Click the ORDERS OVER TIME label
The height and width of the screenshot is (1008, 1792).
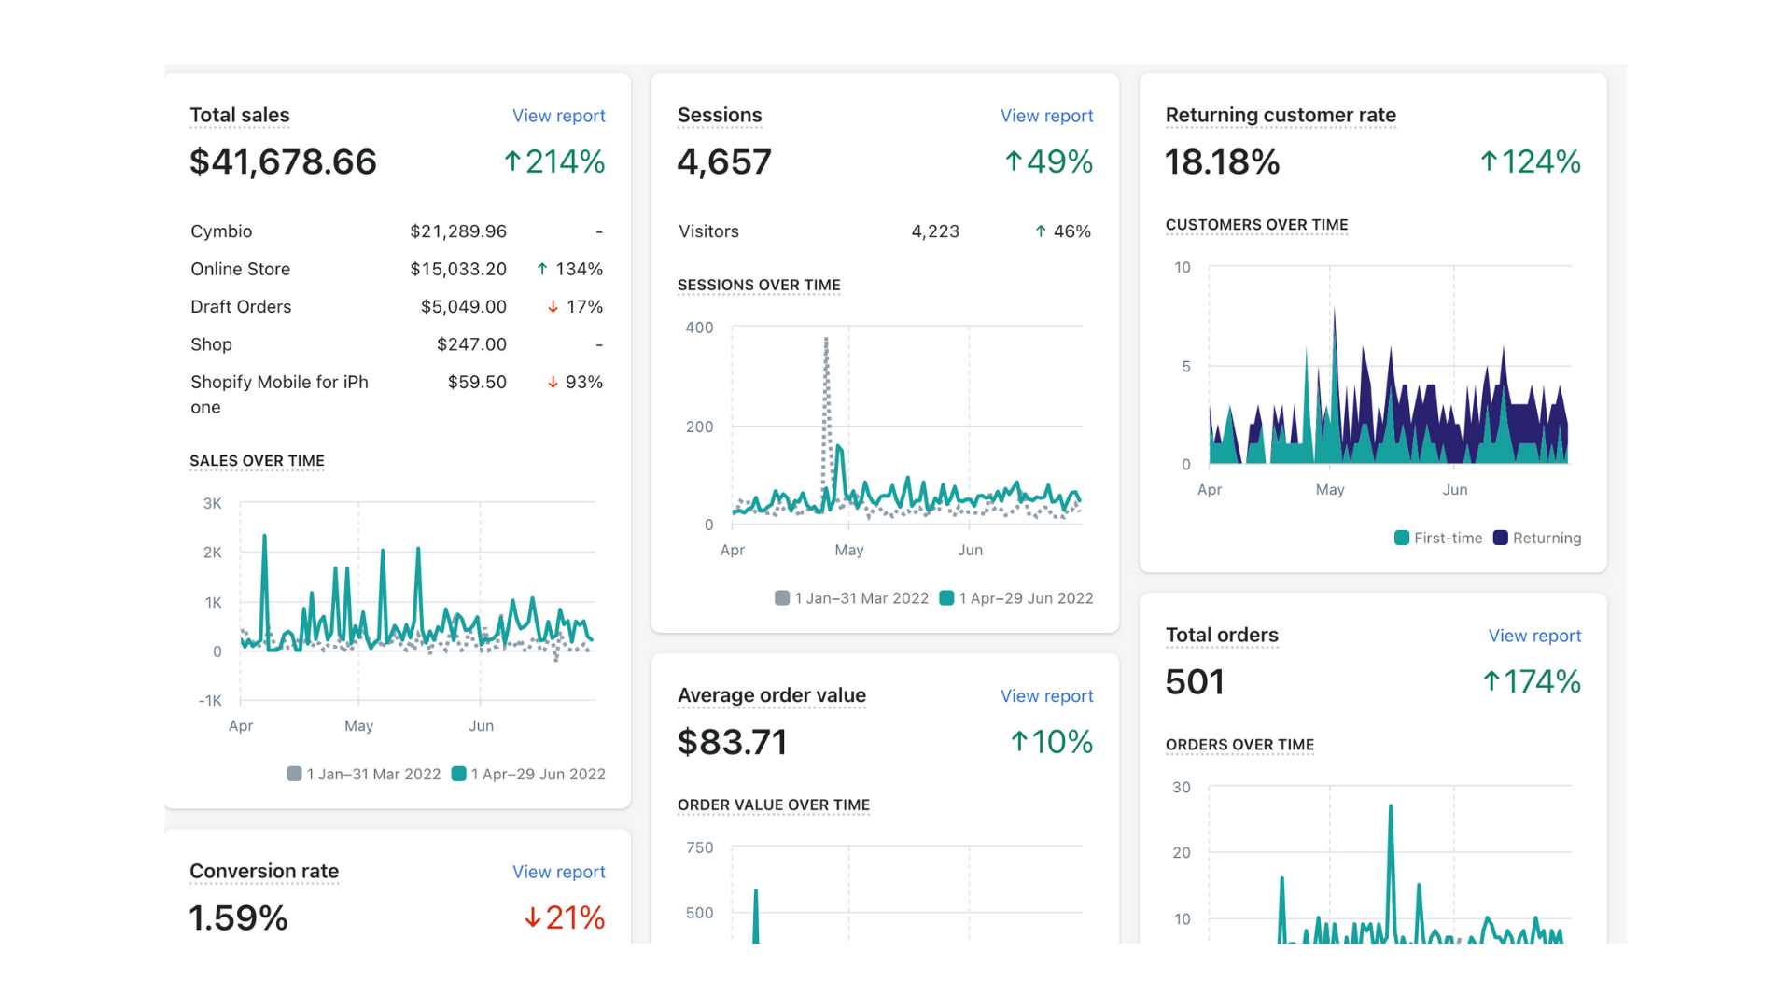(x=1239, y=745)
